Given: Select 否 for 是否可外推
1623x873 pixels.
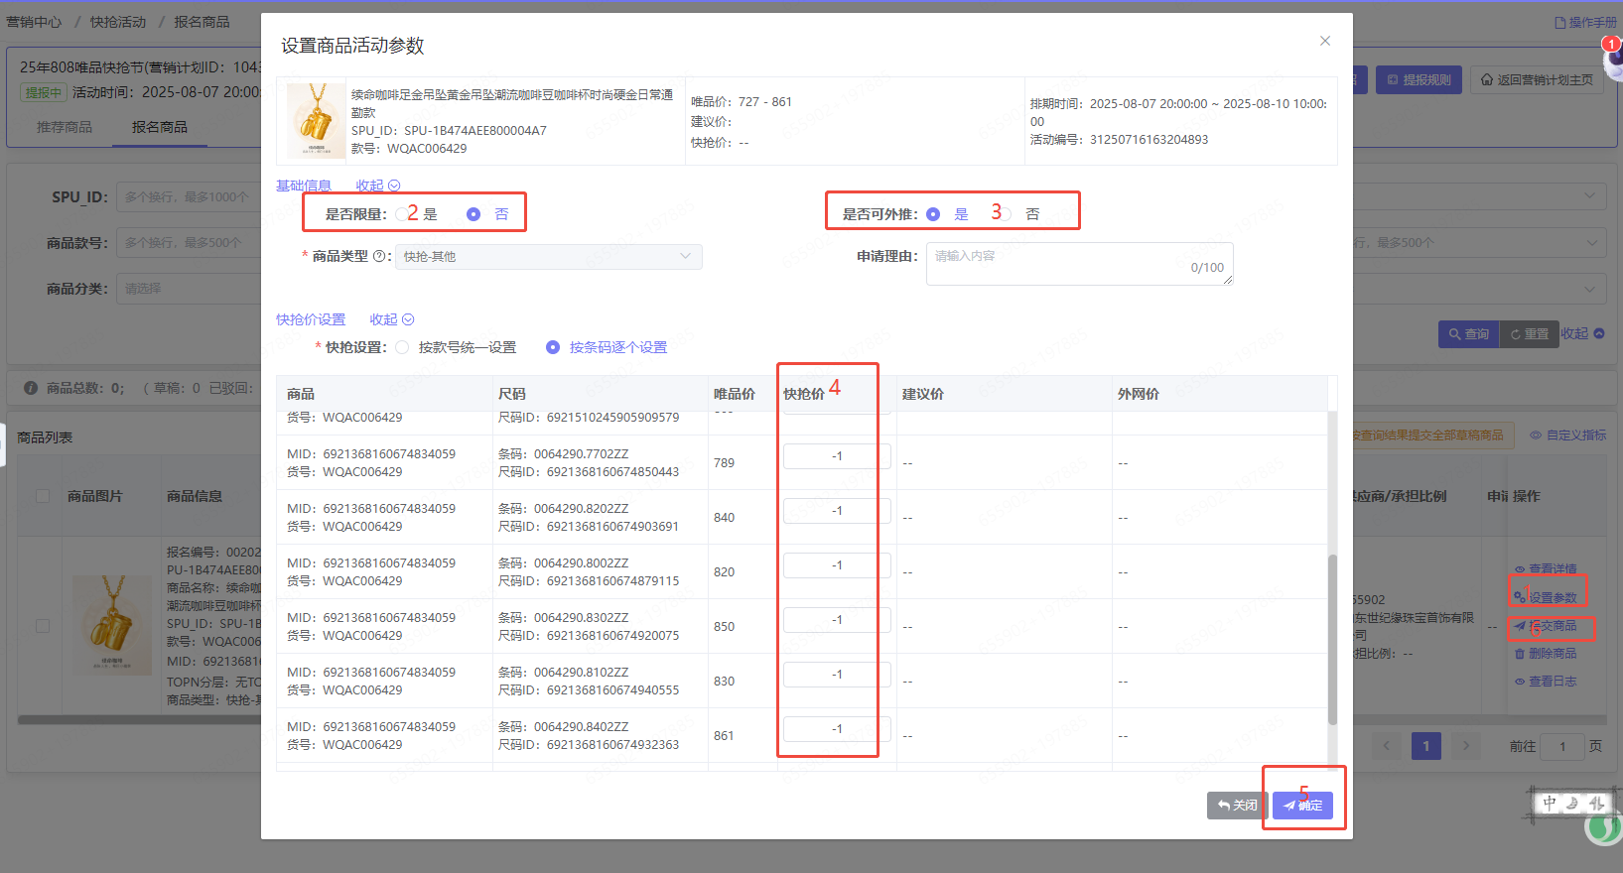Looking at the screenshot, I should click(1005, 214).
